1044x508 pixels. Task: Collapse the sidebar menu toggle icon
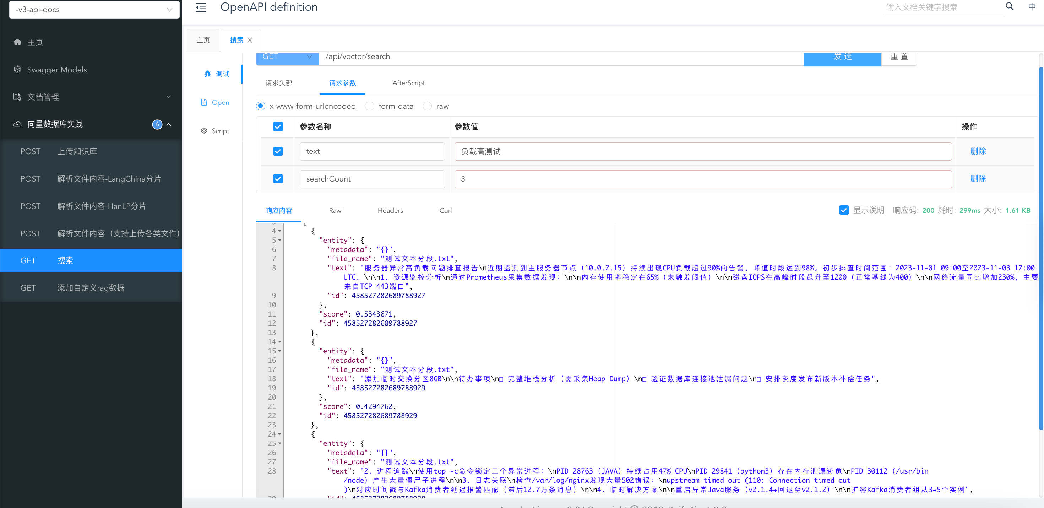(x=201, y=7)
